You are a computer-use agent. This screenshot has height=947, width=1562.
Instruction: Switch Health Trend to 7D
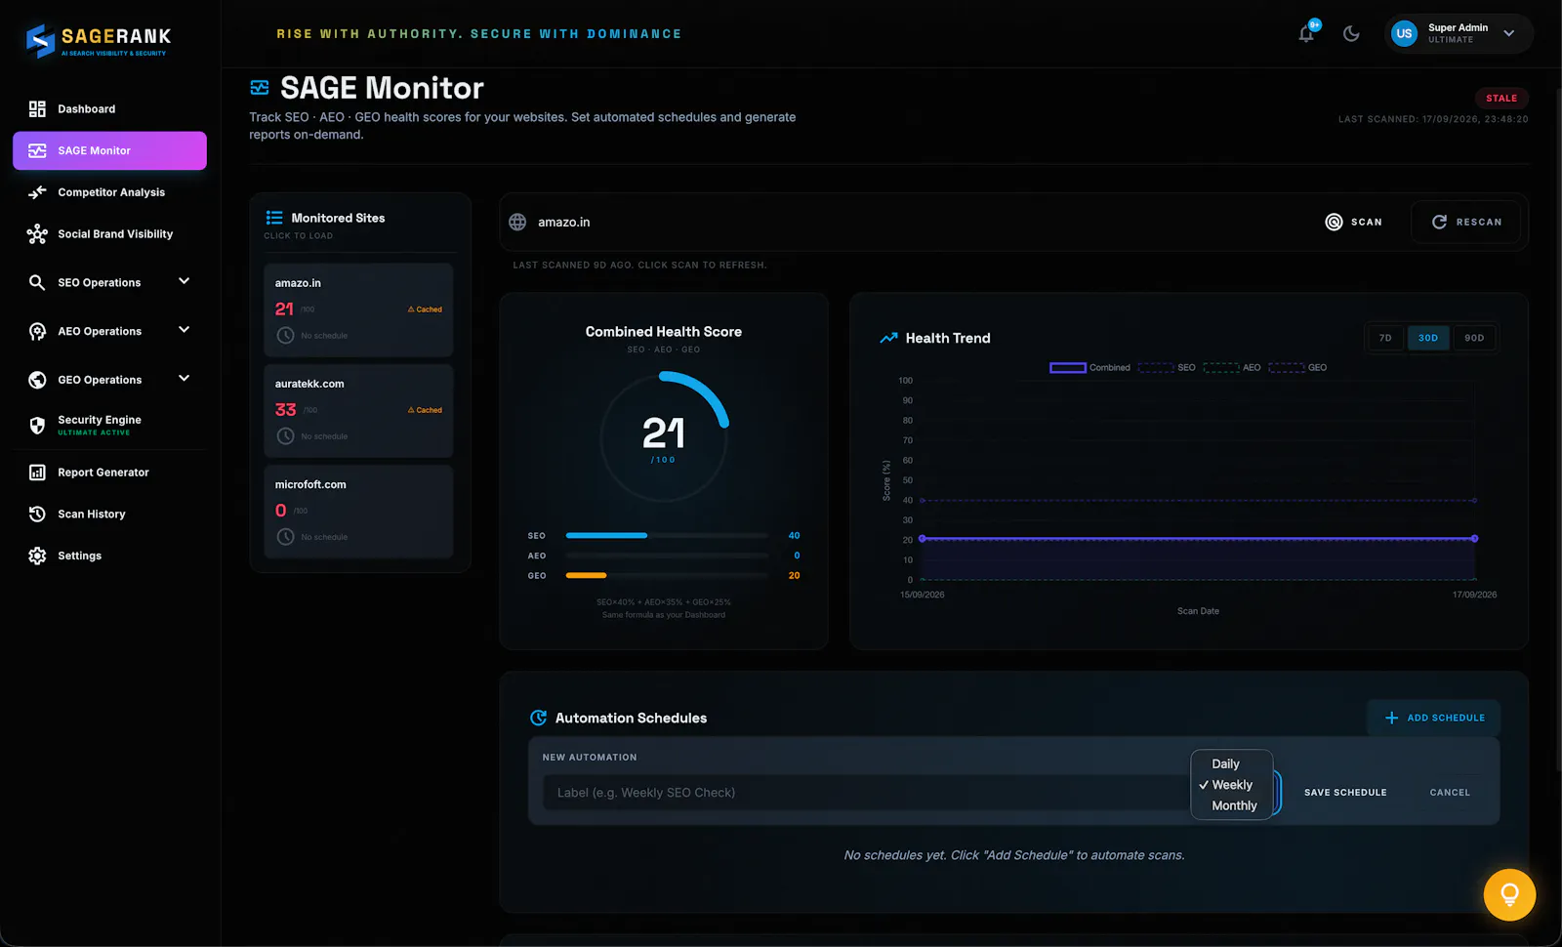1385,338
